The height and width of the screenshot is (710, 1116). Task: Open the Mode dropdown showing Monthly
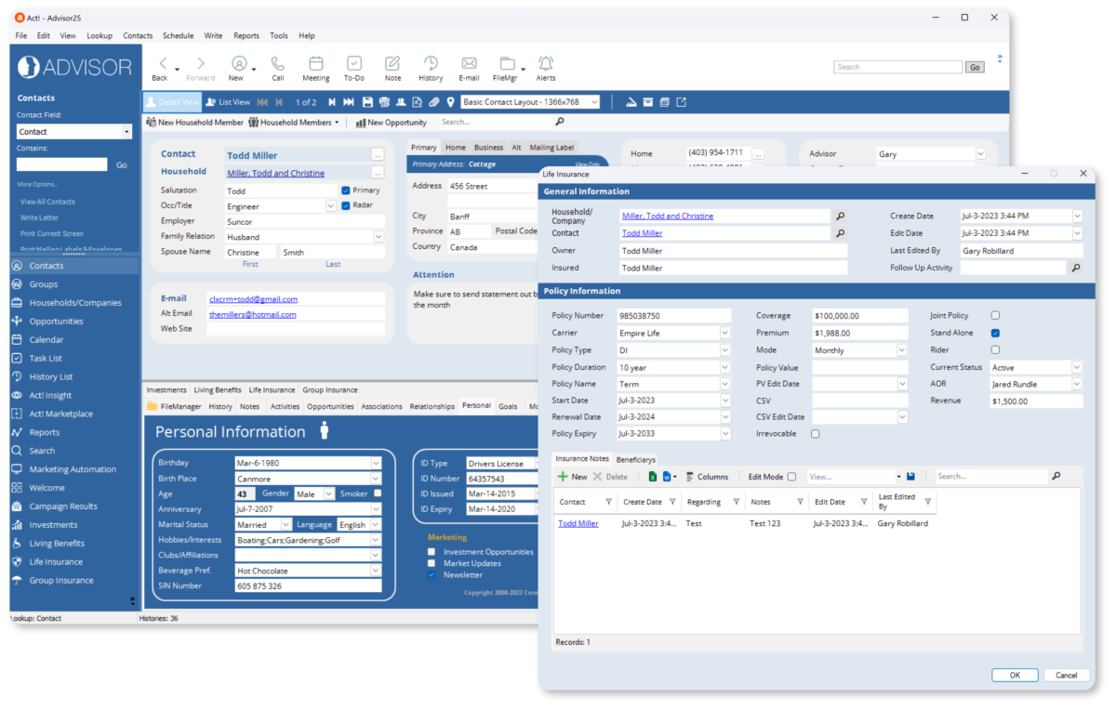[x=901, y=350]
